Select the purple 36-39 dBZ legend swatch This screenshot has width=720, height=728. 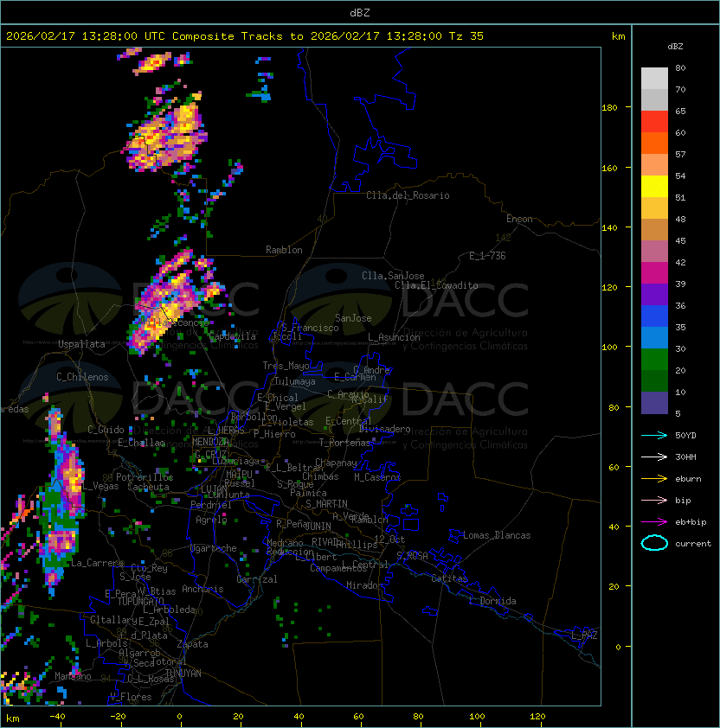(654, 294)
